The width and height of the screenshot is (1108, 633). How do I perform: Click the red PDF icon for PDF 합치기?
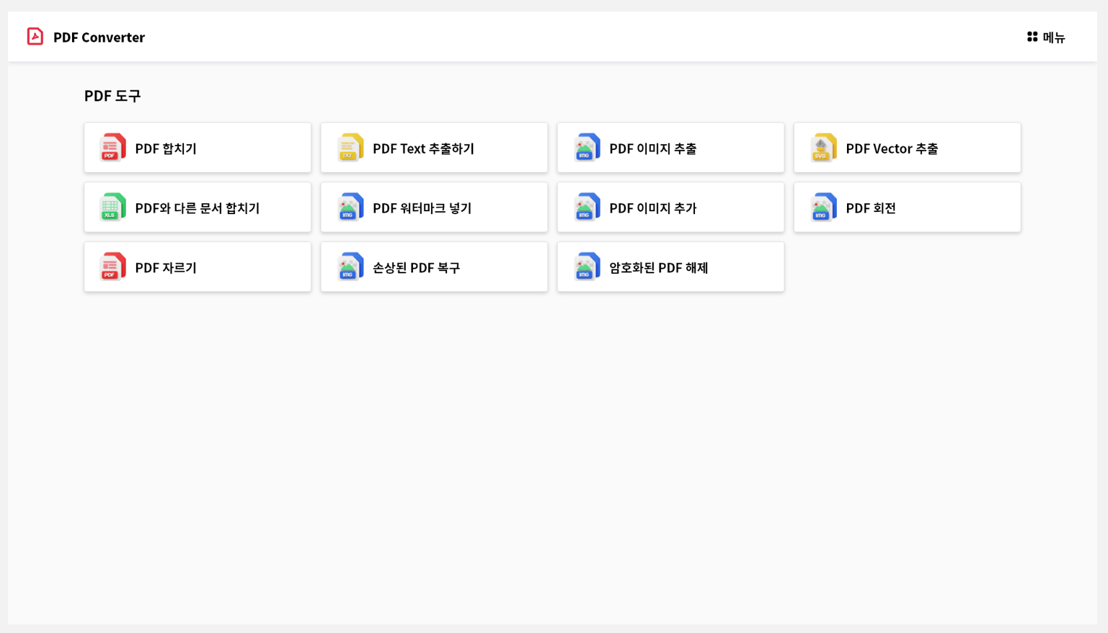tap(112, 148)
